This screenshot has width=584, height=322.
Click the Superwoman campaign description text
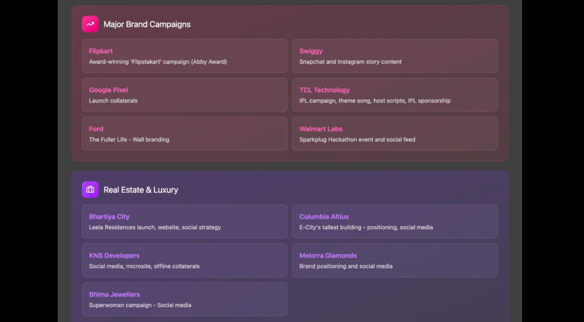[x=140, y=305]
